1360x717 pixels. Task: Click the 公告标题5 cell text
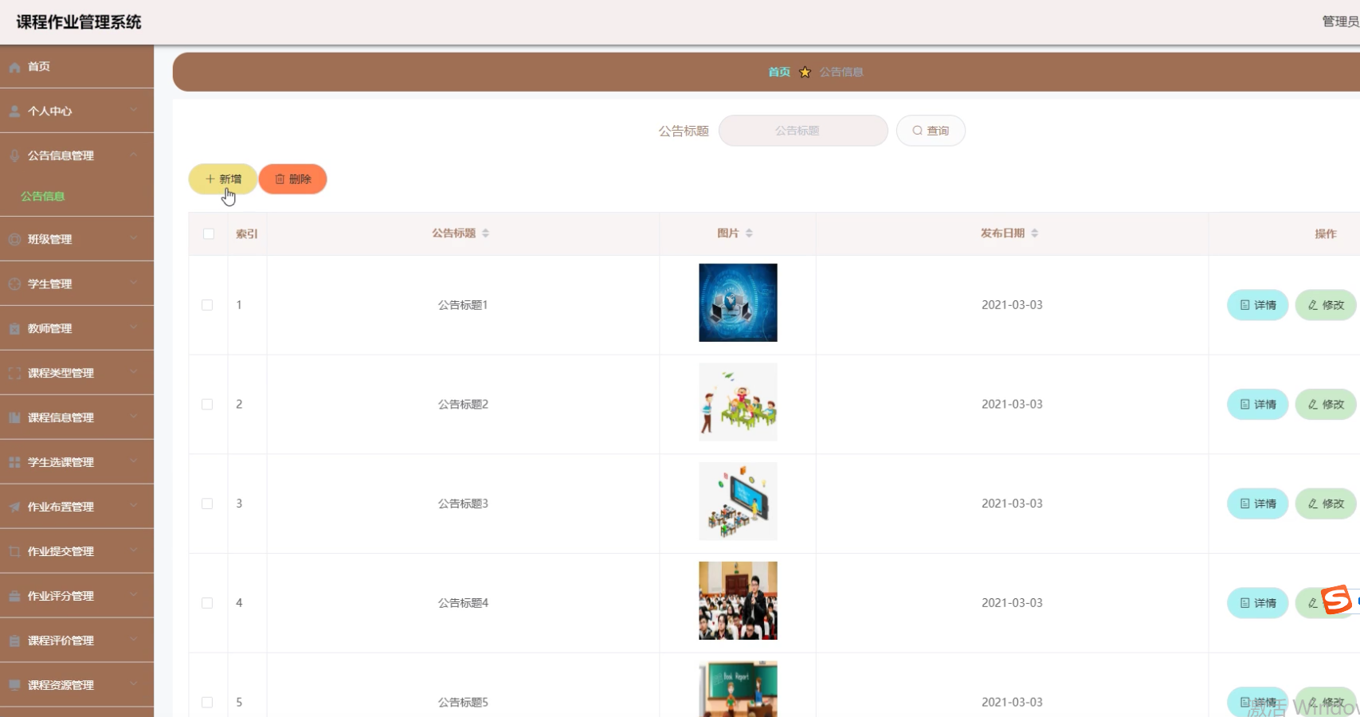tap(463, 703)
